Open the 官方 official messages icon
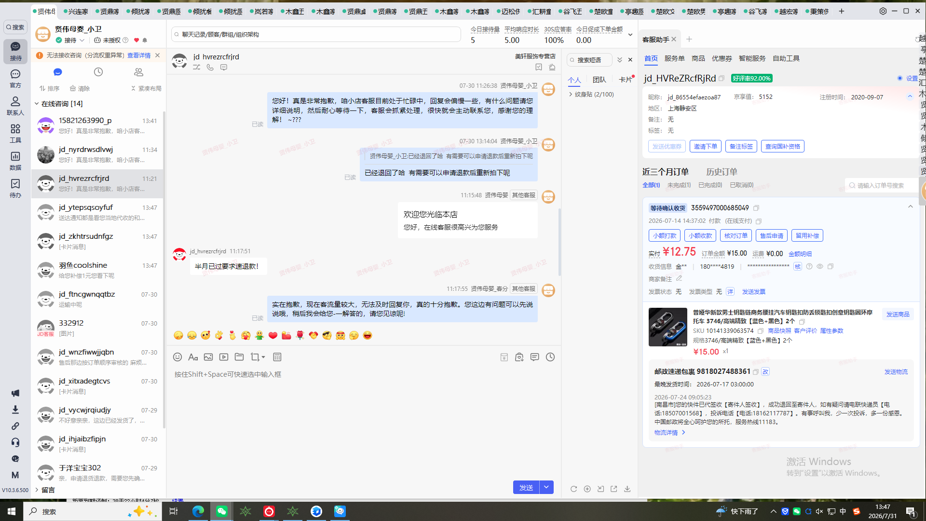Image resolution: width=926 pixels, height=521 pixels. (15, 78)
